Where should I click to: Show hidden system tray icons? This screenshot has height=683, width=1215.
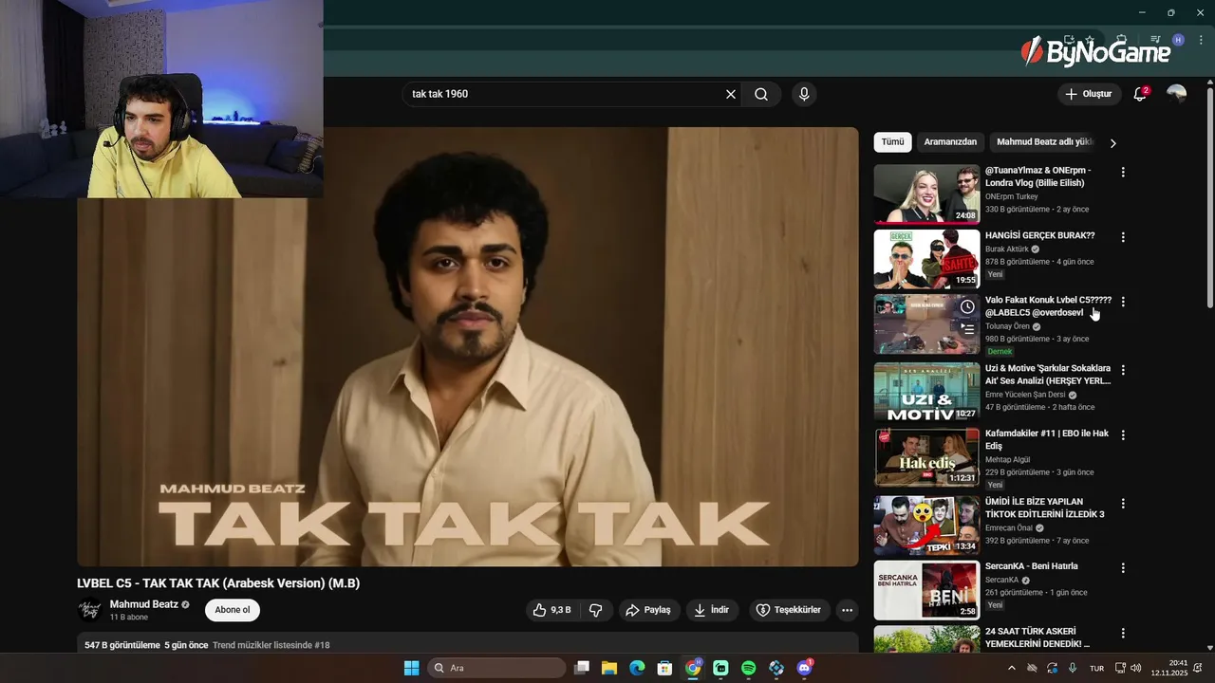[1011, 668]
